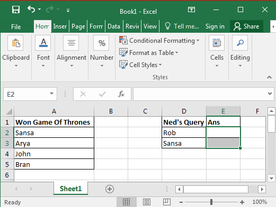Switch to Page Layout view in status bar
Screen dimensions: 276x207
click(x=146, y=202)
